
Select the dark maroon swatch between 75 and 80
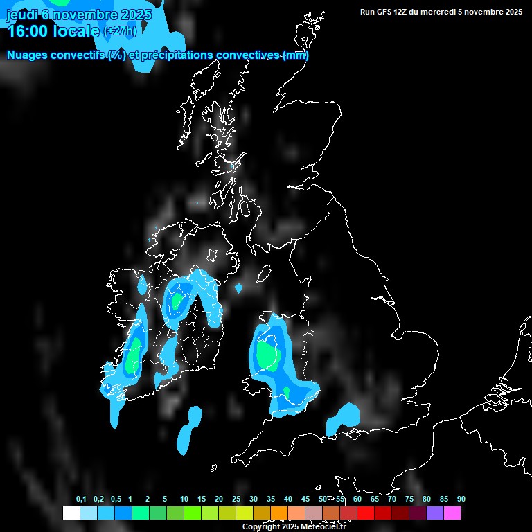point(418,513)
